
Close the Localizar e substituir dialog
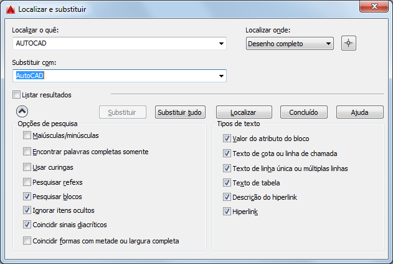point(374,6)
